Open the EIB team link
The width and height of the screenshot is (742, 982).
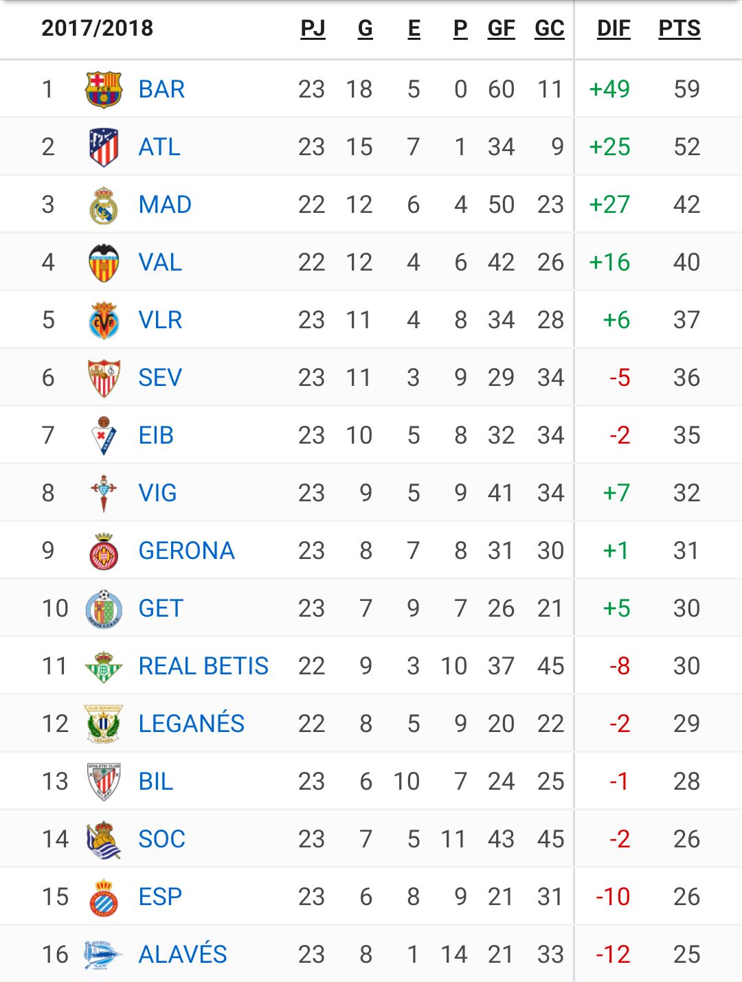click(x=156, y=435)
